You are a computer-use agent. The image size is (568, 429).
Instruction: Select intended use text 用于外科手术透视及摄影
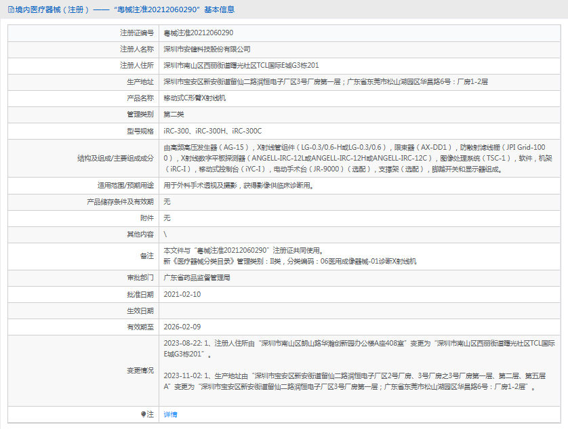(239, 186)
